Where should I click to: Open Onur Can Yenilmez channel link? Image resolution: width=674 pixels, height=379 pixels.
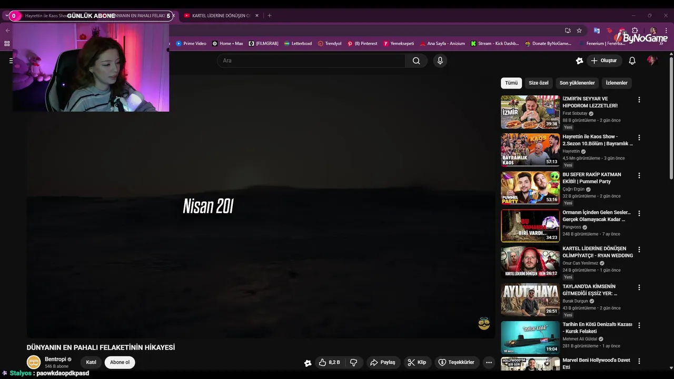tap(580, 263)
